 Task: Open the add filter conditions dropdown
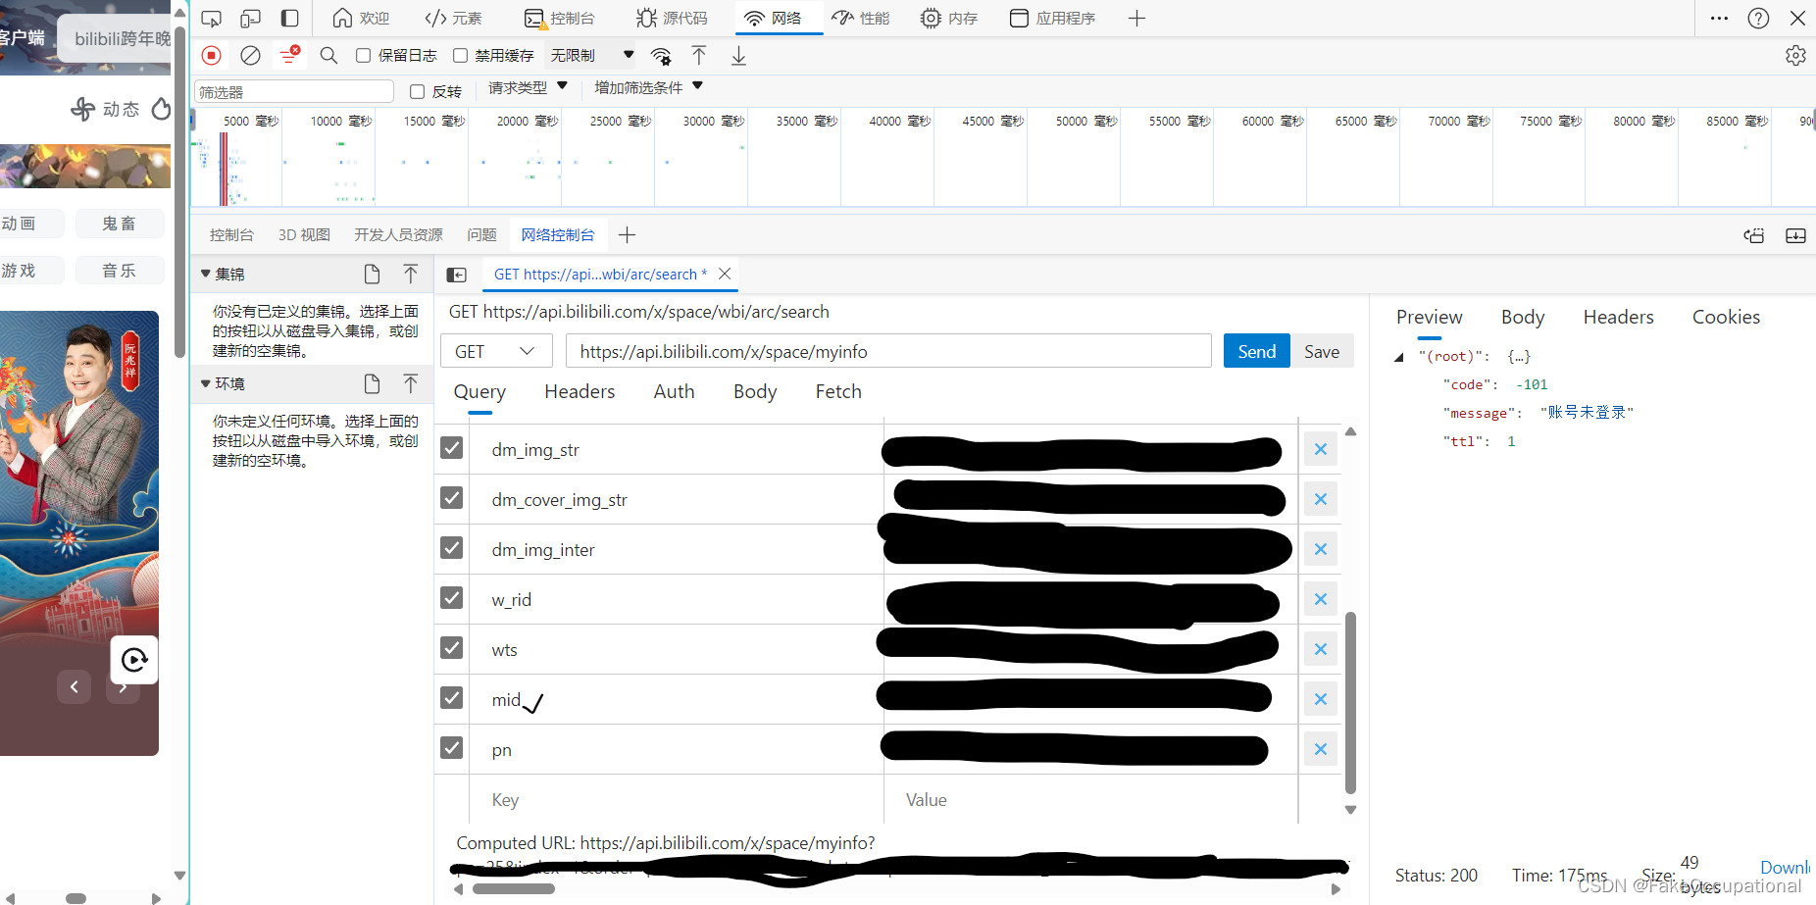648,87
